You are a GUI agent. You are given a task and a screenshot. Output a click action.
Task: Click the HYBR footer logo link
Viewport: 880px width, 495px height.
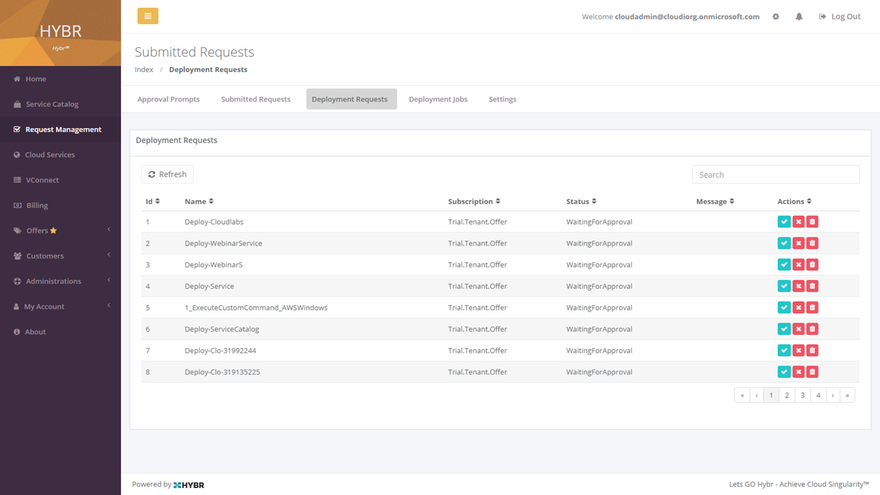point(189,485)
